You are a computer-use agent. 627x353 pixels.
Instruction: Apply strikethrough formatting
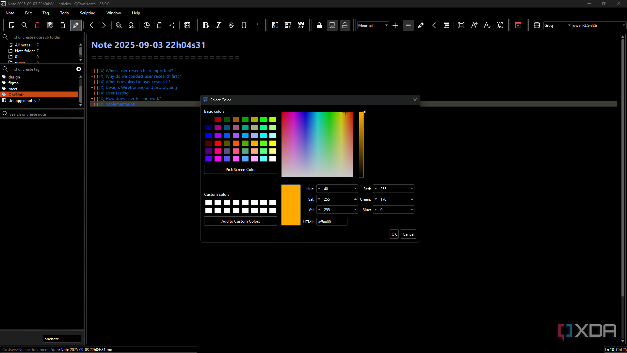click(231, 25)
